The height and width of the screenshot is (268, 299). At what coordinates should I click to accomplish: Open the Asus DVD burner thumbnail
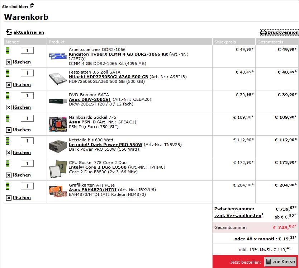(x=58, y=101)
